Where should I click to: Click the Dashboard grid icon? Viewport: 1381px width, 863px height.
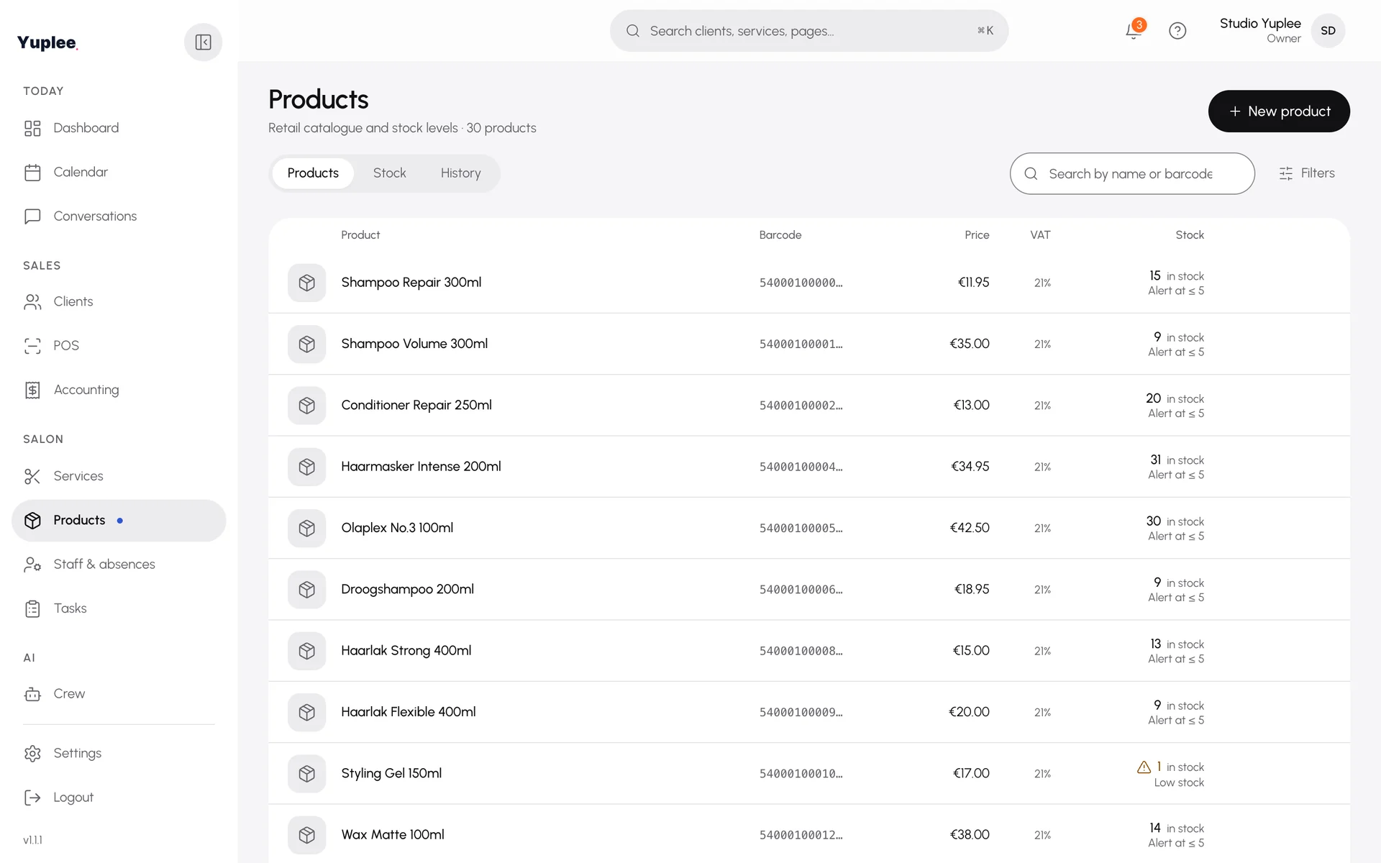pos(32,128)
